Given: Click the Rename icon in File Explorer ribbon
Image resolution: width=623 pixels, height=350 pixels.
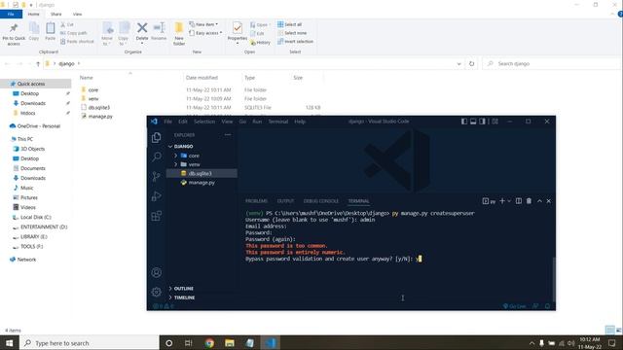Looking at the screenshot, I should click(x=159, y=32).
